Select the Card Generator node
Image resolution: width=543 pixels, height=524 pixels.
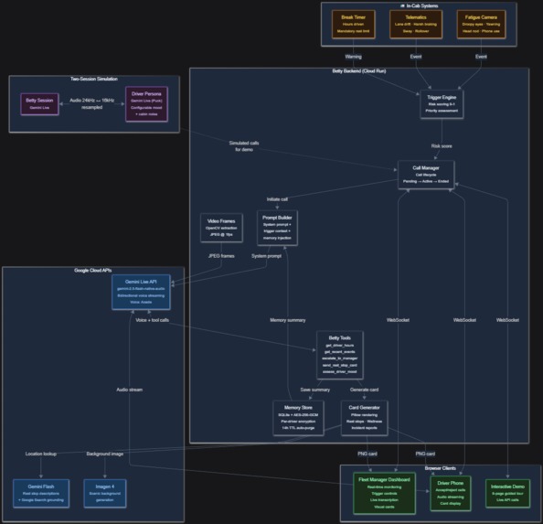pos(365,418)
